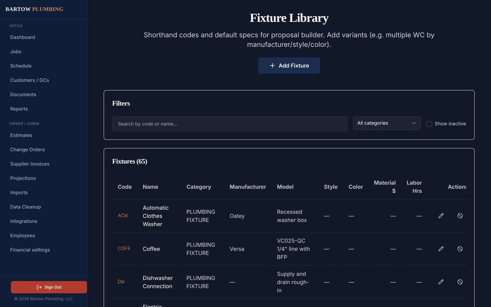Click the Recessed washer box model cell
Viewport: 491px width, 307px height.
[x=292, y=216]
